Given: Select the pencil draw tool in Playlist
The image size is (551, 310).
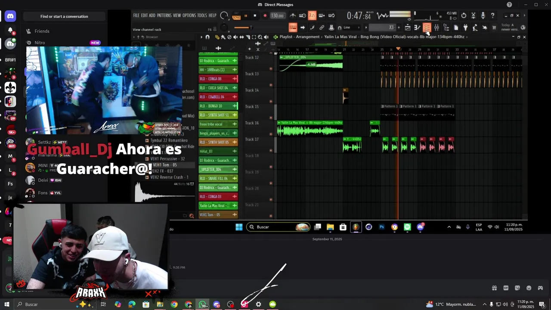Looking at the screenshot, I should click(x=217, y=37).
